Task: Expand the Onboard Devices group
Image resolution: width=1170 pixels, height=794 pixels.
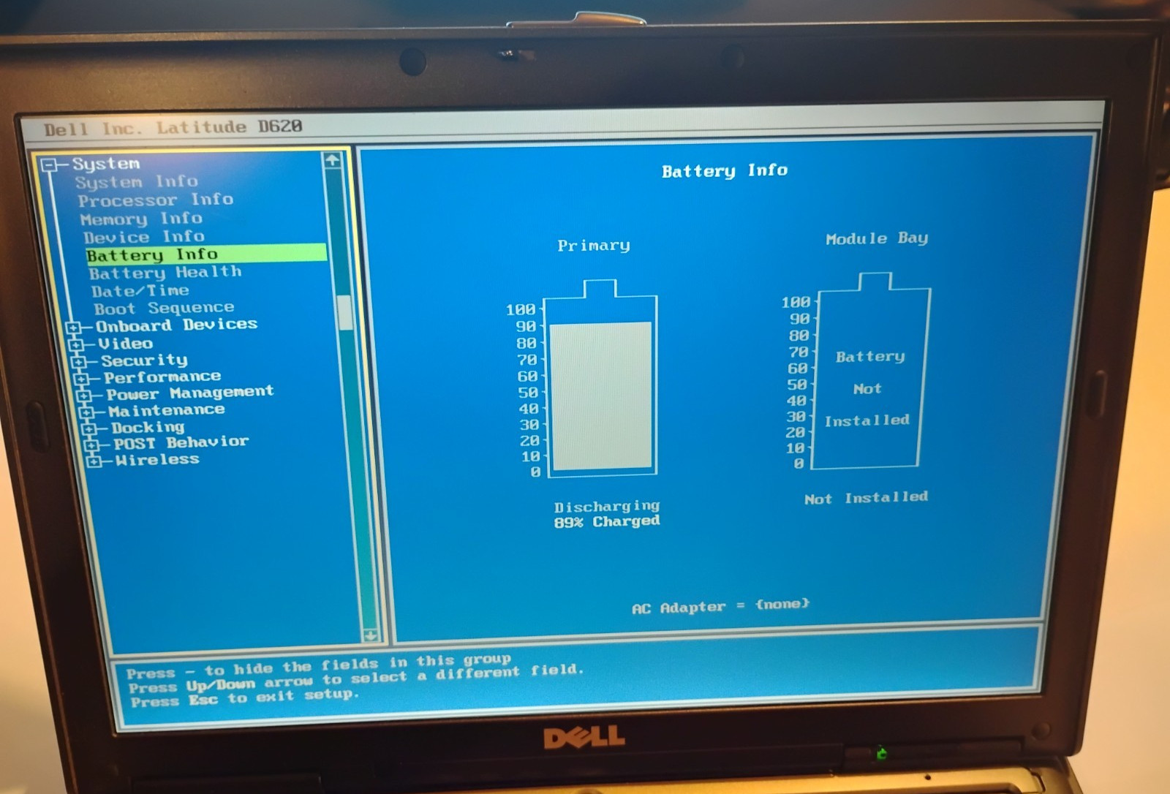Action: click(x=73, y=328)
